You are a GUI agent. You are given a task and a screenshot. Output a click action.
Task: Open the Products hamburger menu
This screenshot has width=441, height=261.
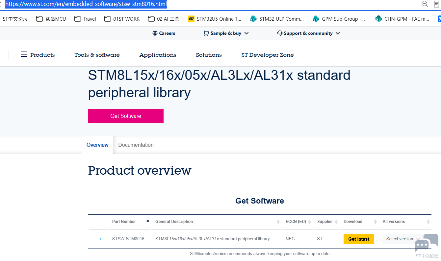click(38, 55)
